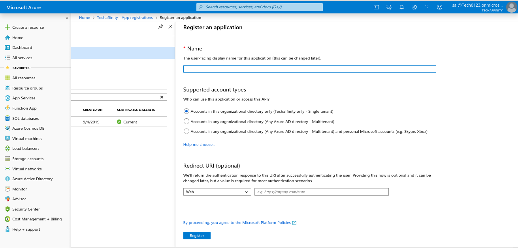
Task: Click the Create a resource plus icon
Action: point(7,27)
